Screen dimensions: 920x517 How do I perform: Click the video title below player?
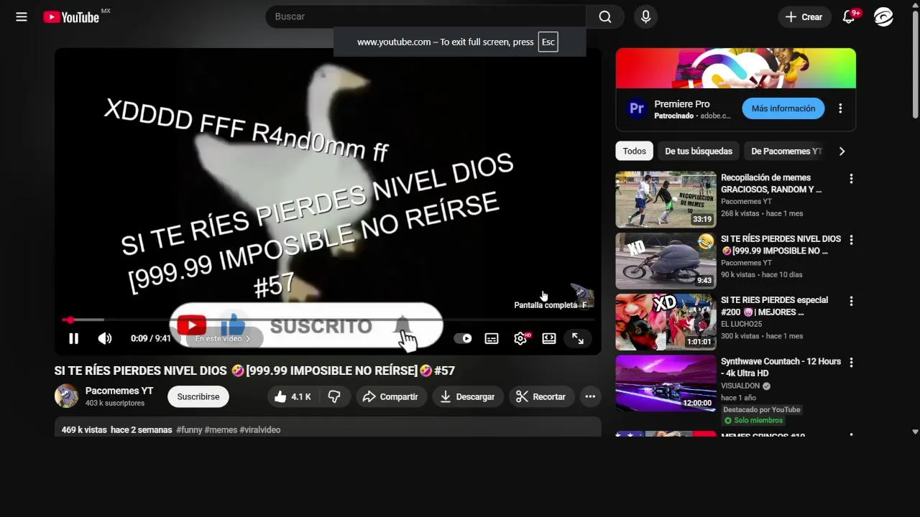pos(254,371)
